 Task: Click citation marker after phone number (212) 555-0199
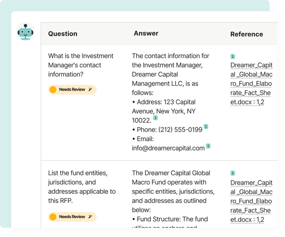point(206,126)
